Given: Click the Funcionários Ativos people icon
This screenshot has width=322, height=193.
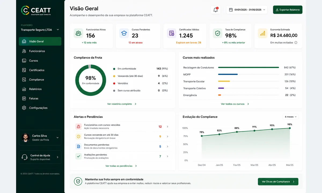Looking at the screenshot, I should (x=78, y=33).
